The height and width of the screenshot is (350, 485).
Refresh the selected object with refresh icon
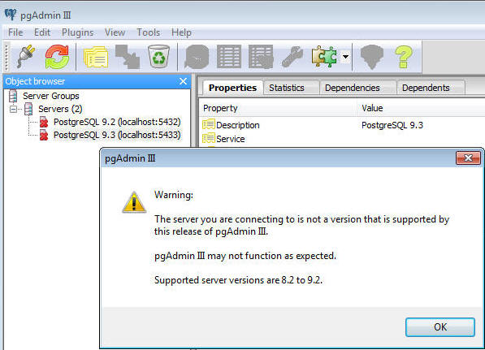coord(57,57)
